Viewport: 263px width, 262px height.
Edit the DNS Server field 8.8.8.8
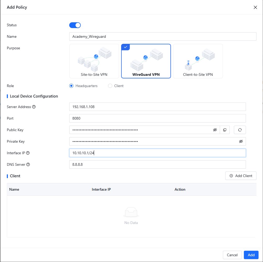(158, 164)
